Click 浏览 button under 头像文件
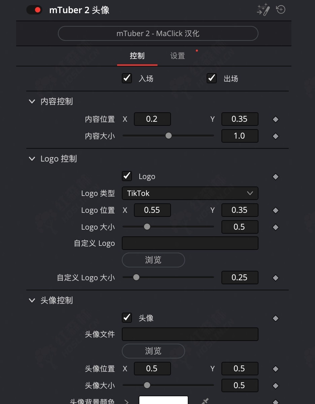This screenshot has width=315, height=404. pyautogui.click(x=153, y=351)
